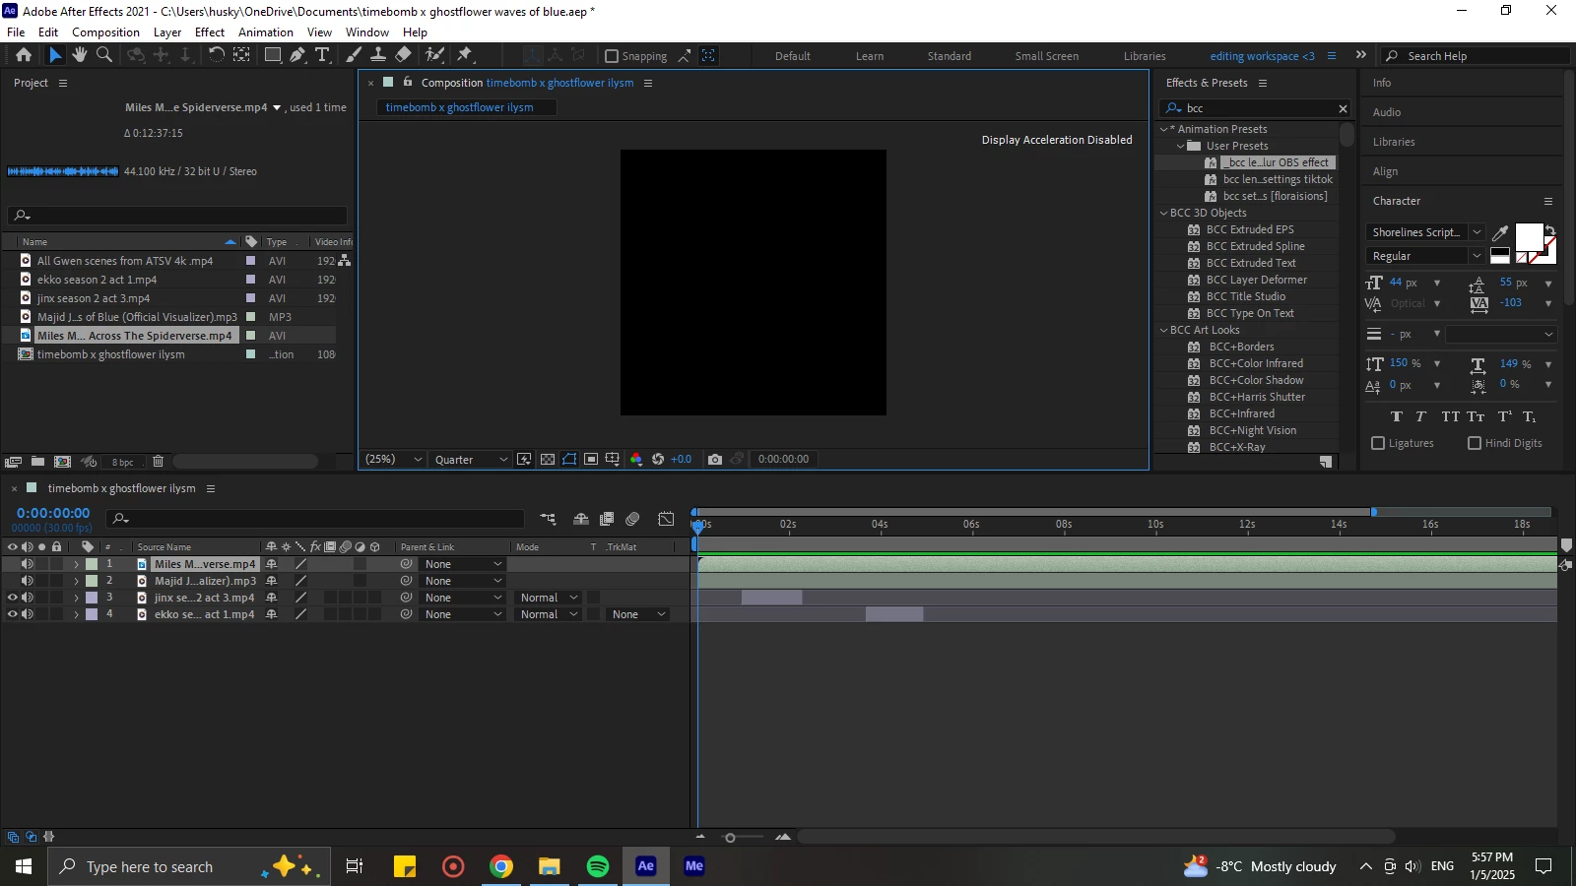Open the Animation menu
This screenshot has width=1576, height=886.
266,32
